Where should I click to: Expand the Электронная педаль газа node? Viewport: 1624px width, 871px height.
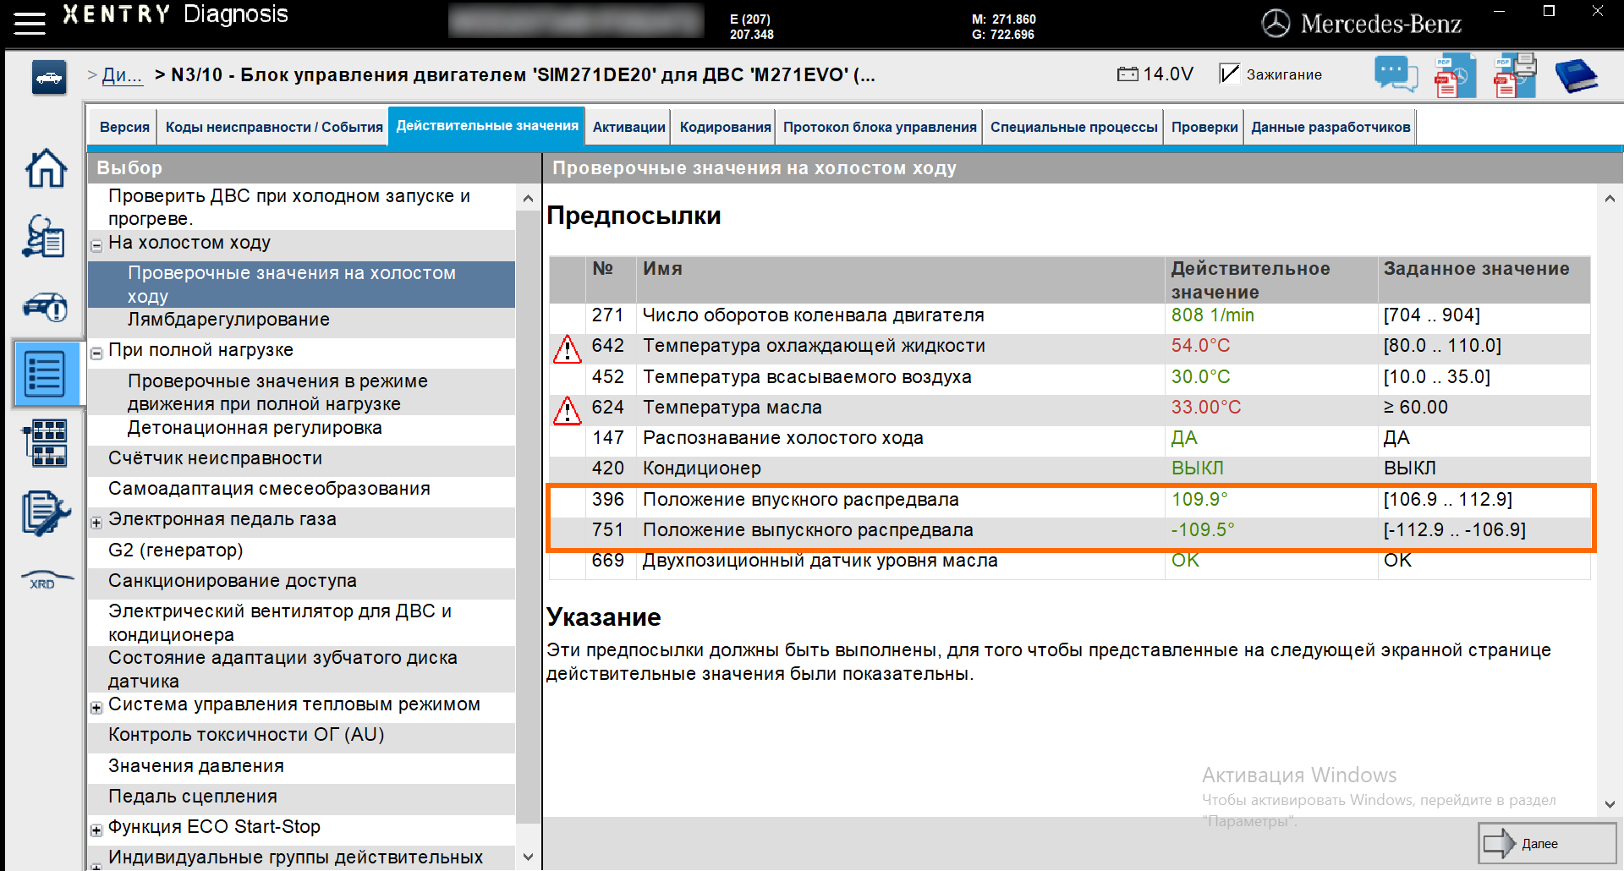(96, 523)
